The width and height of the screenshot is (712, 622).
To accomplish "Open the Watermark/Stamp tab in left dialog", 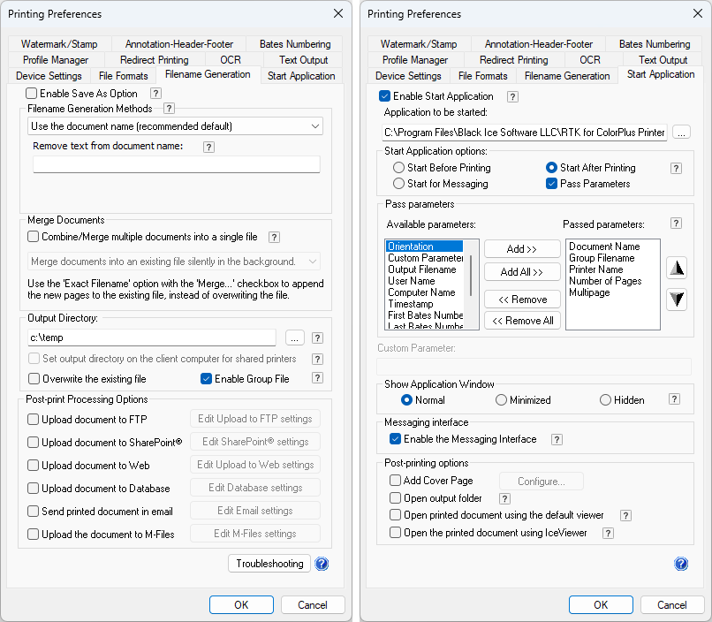I will point(59,44).
